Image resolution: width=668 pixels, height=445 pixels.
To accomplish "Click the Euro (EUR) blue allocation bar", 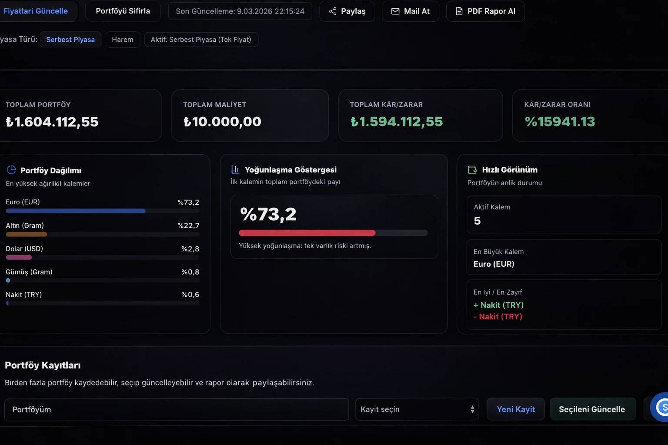I will (76, 211).
